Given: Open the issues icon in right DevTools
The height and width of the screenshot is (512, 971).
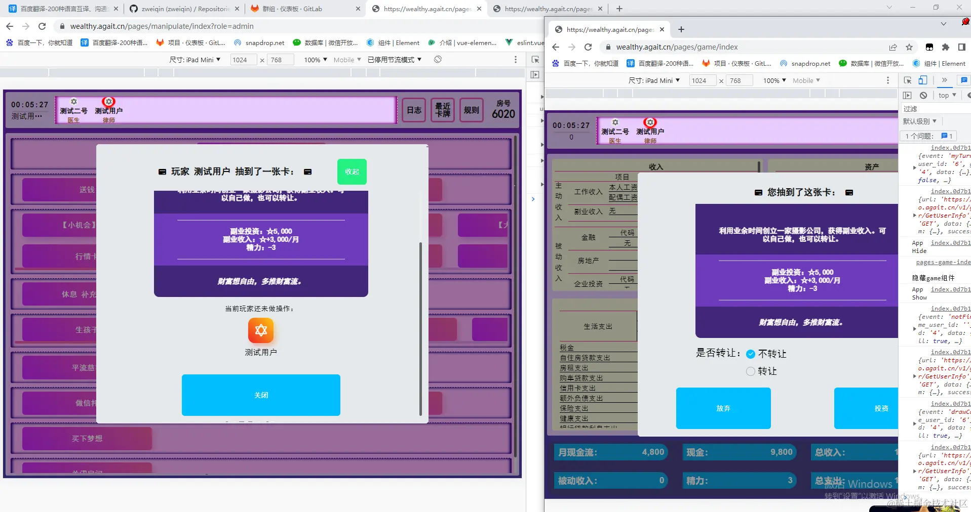Looking at the screenshot, I should (x=964, y=80).
